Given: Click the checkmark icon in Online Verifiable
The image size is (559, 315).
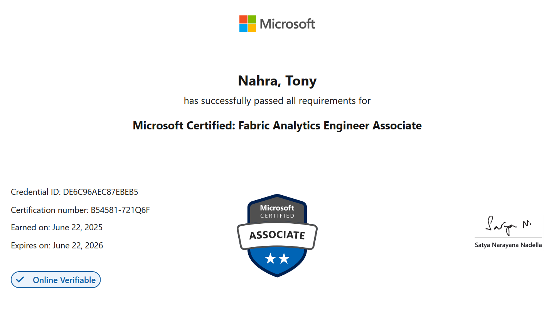Looking at the screenshot, I should coord(20,280).
